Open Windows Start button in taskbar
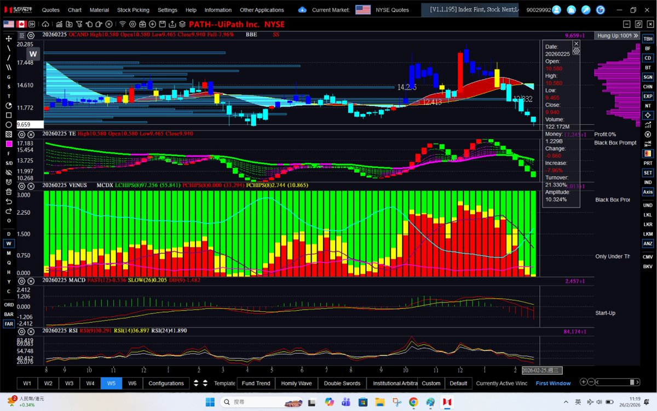 pyautogui.click(x=210, y=402)
